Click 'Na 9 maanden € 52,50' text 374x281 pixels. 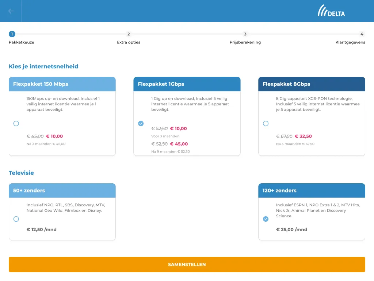[171, 151]
